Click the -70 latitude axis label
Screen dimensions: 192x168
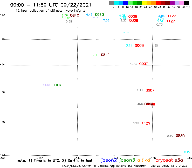coord(2,155)
